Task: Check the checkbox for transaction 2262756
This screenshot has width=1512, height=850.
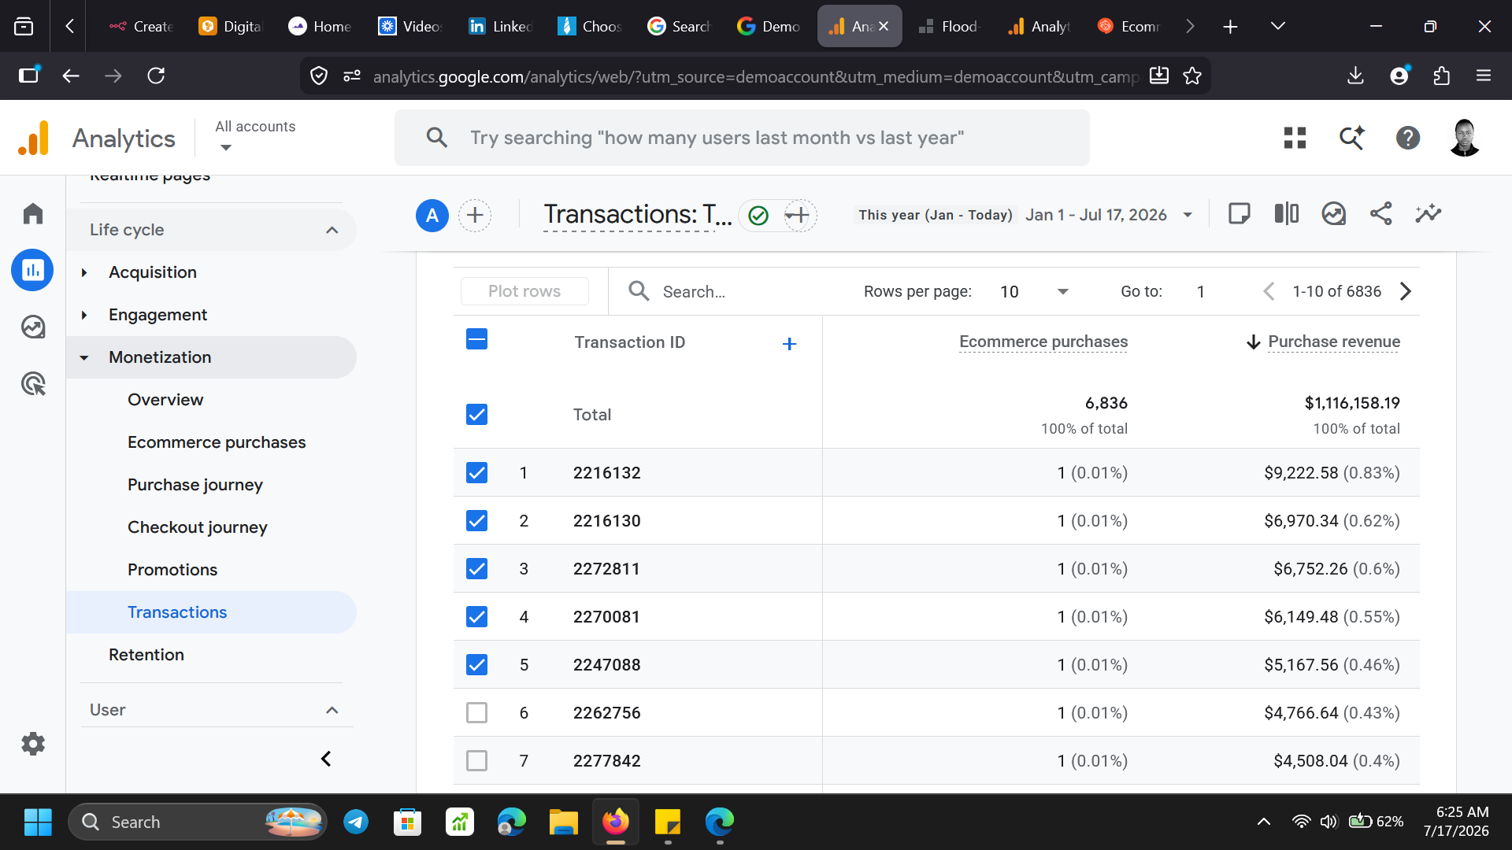Action: [476, 712]
